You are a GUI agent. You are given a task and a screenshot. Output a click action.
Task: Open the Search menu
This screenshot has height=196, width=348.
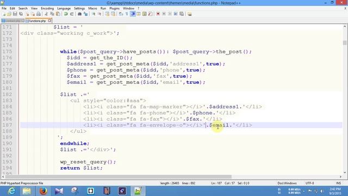pos(23,9)
